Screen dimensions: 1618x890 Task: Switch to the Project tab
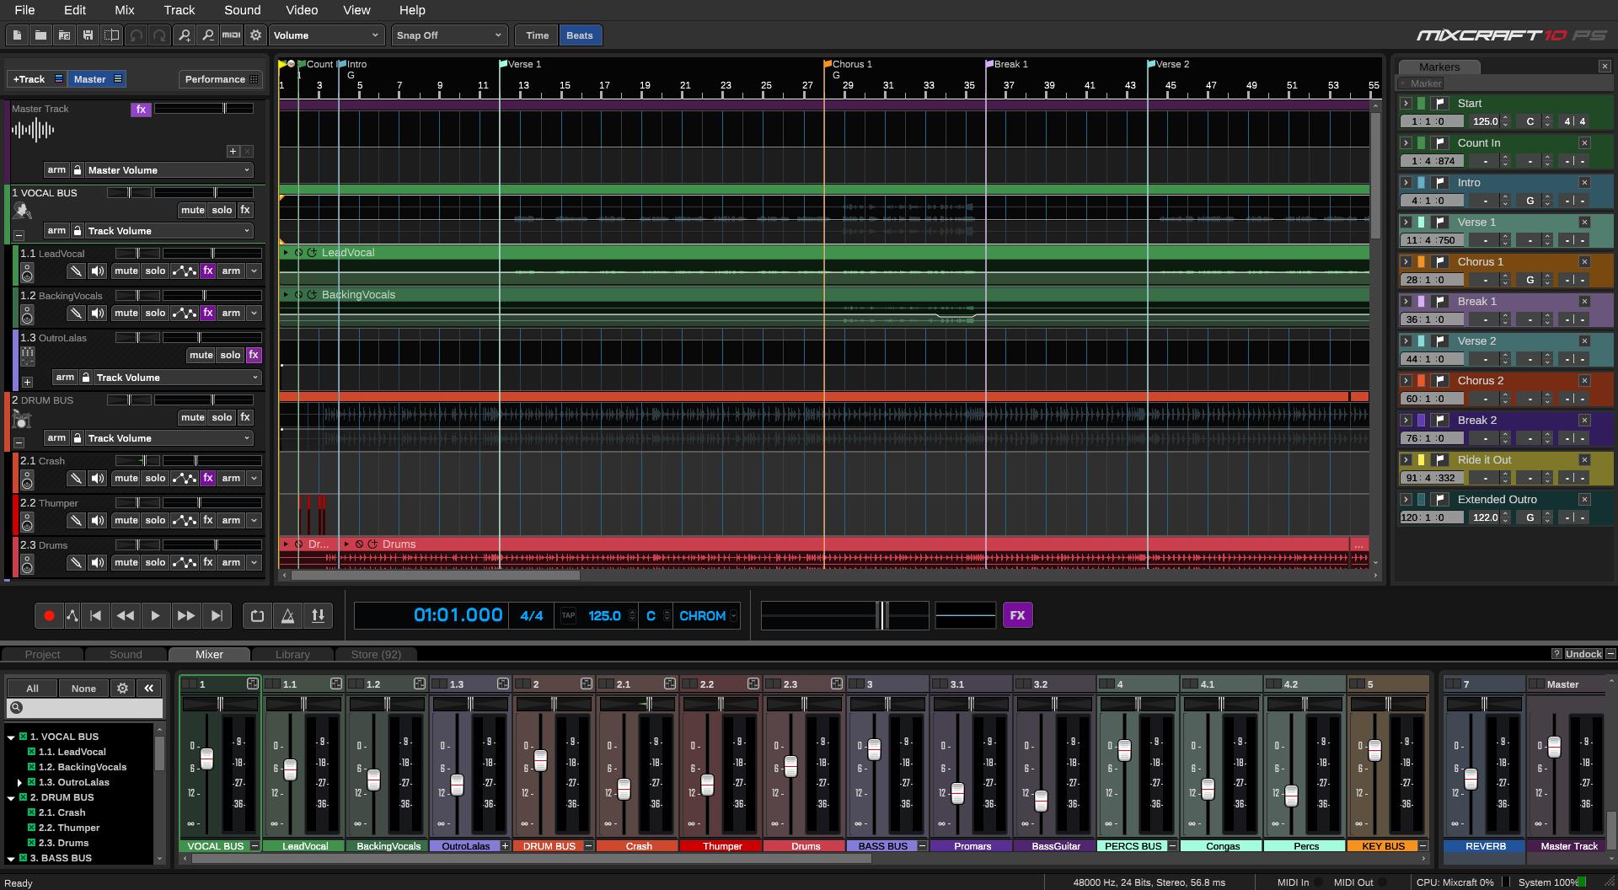(x=42, y=654)
